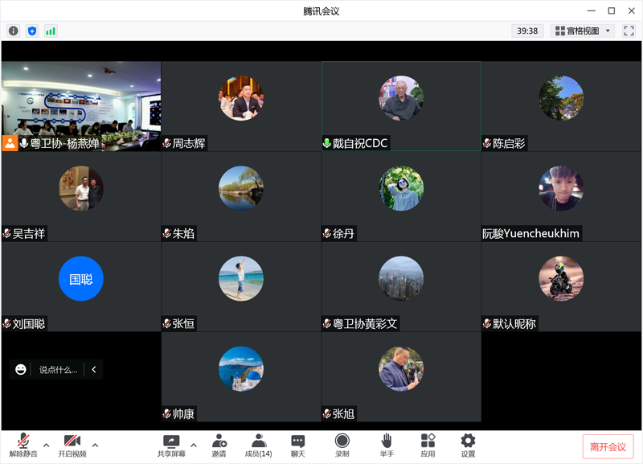Turn on camera with 开启视频
The width and height of the screenshot is (643, 464).
(x=72, y=446)
